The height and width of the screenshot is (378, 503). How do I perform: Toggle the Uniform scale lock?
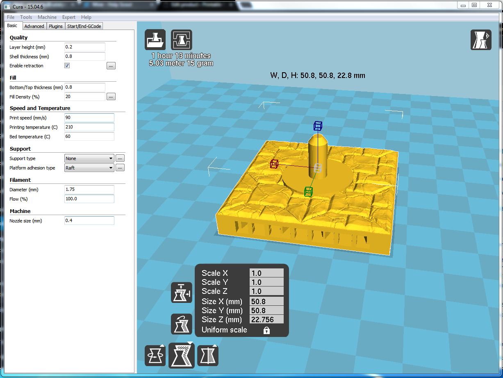(266, 330)
